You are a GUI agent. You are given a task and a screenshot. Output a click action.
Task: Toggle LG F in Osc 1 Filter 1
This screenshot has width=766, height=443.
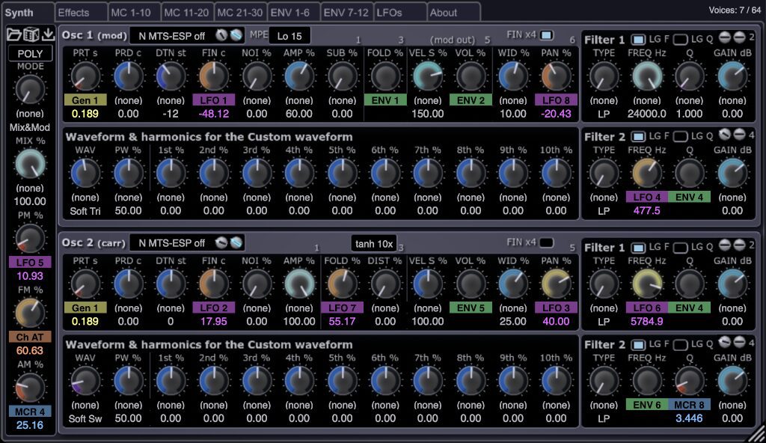(x=638, y=40)
